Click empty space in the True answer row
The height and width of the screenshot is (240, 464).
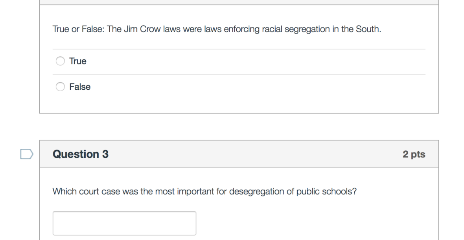256,61
